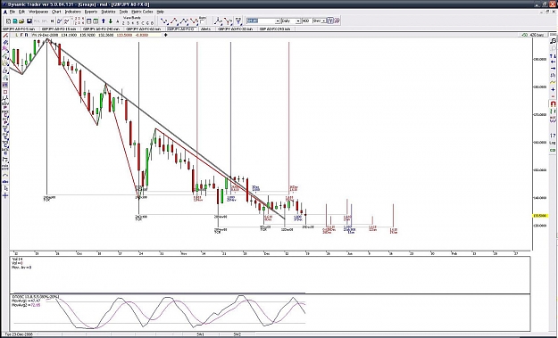The height and width of the screenshot is (338, 558).
Task: Toggle Wave Band B
Action: click(x=152, y=23)
